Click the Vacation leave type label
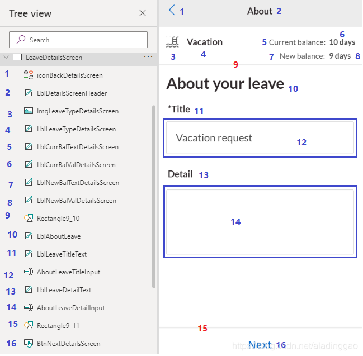Image resolution: width=363 pixels, height=356 pixels. point(205,42)
